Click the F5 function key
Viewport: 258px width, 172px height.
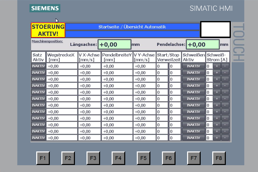(x=144, y=158)
